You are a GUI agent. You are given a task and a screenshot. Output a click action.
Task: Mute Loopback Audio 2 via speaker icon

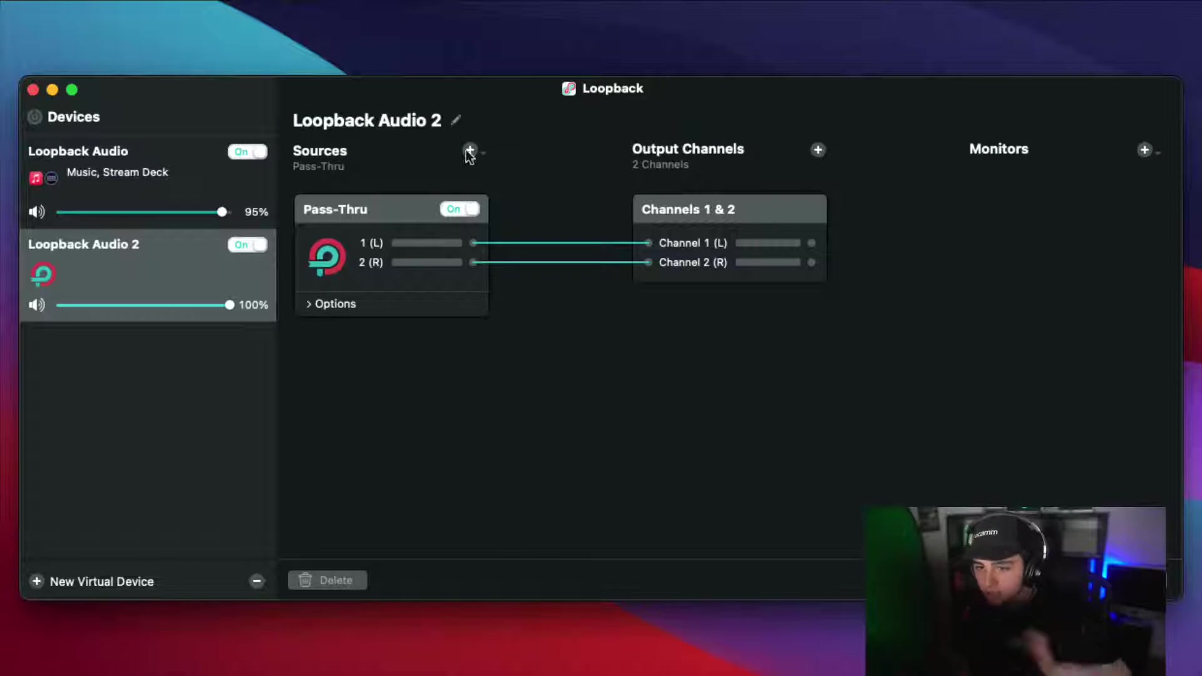pos(37,305)
